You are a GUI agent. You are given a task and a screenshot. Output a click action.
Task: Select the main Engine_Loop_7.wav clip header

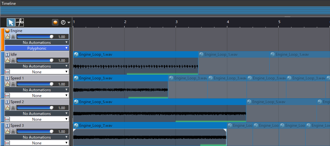[x=150, y=126]
